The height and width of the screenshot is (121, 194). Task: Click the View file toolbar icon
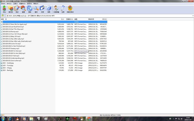pos(23,9)
